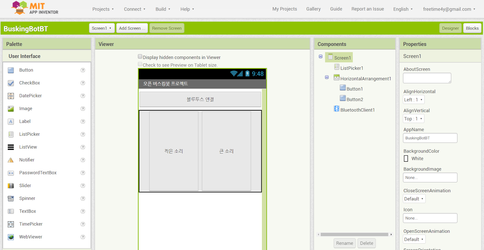484x250 pixels.
Task: Open help for ListPicker component
Action: click(83, 134)
